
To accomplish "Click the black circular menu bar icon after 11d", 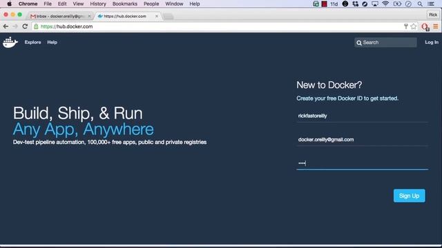I will pos(345,4).
